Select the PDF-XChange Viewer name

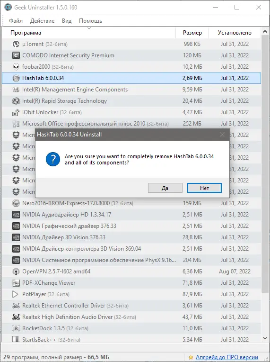coord(49,283)
